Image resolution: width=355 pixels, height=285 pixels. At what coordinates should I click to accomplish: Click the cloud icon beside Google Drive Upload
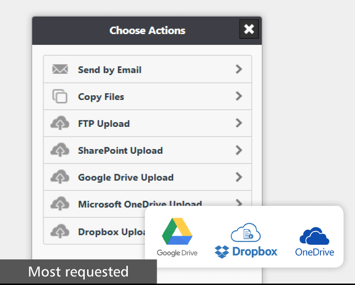(60, 177)
